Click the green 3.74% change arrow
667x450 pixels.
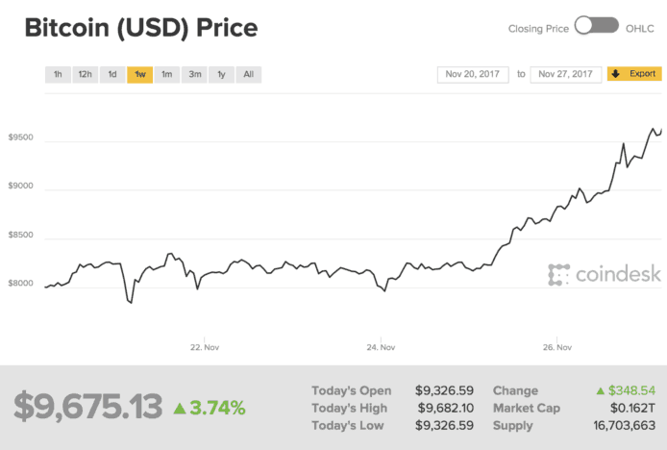pos(180,408)
